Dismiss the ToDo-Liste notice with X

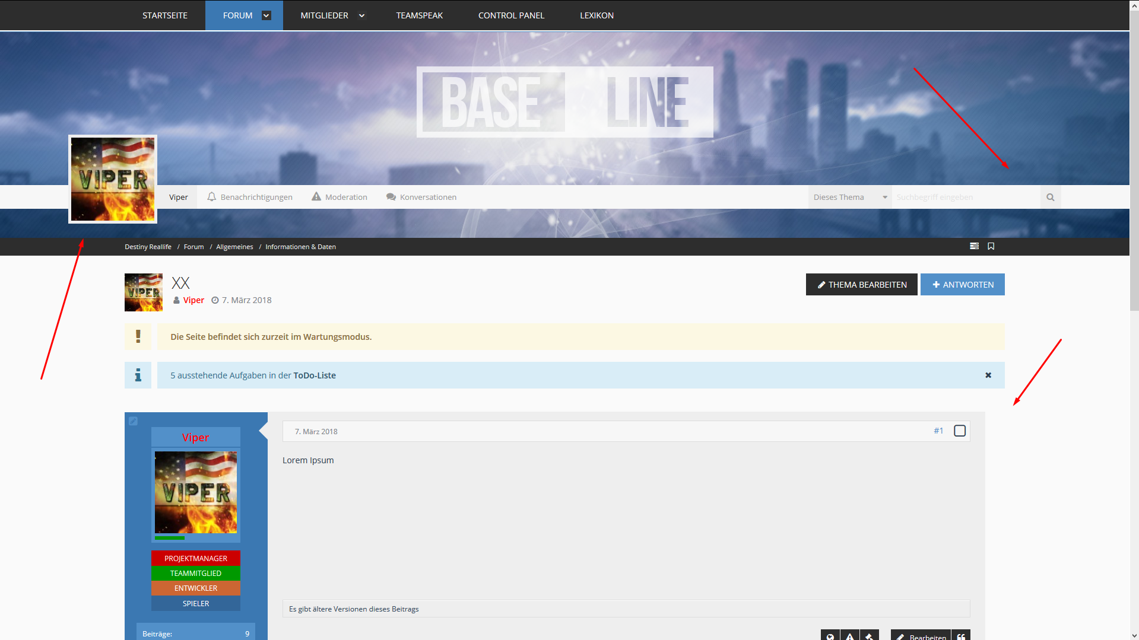(x=988, y=375)
